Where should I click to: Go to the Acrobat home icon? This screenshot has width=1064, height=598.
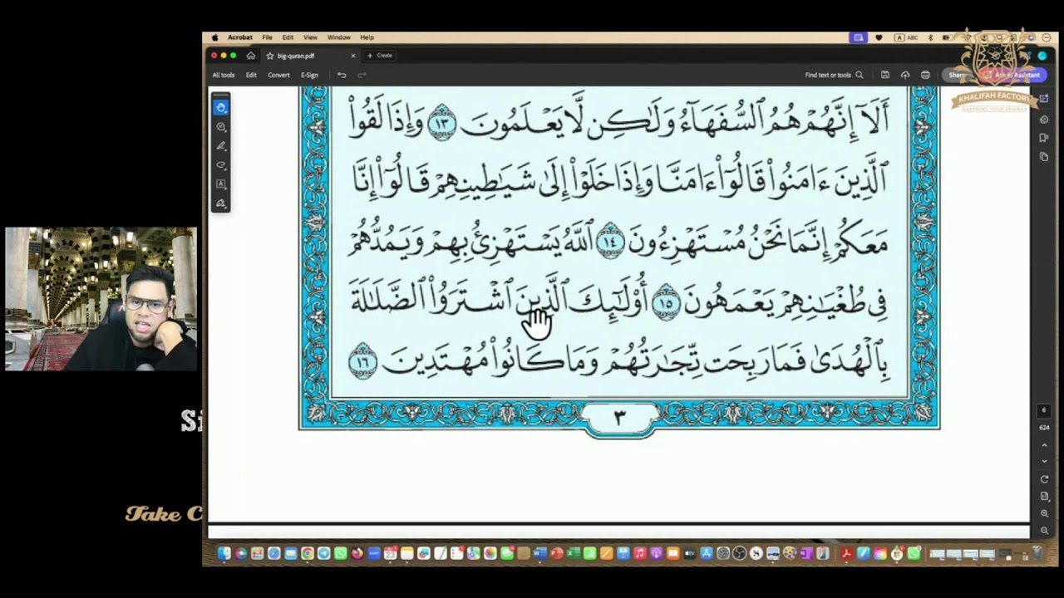250,56
